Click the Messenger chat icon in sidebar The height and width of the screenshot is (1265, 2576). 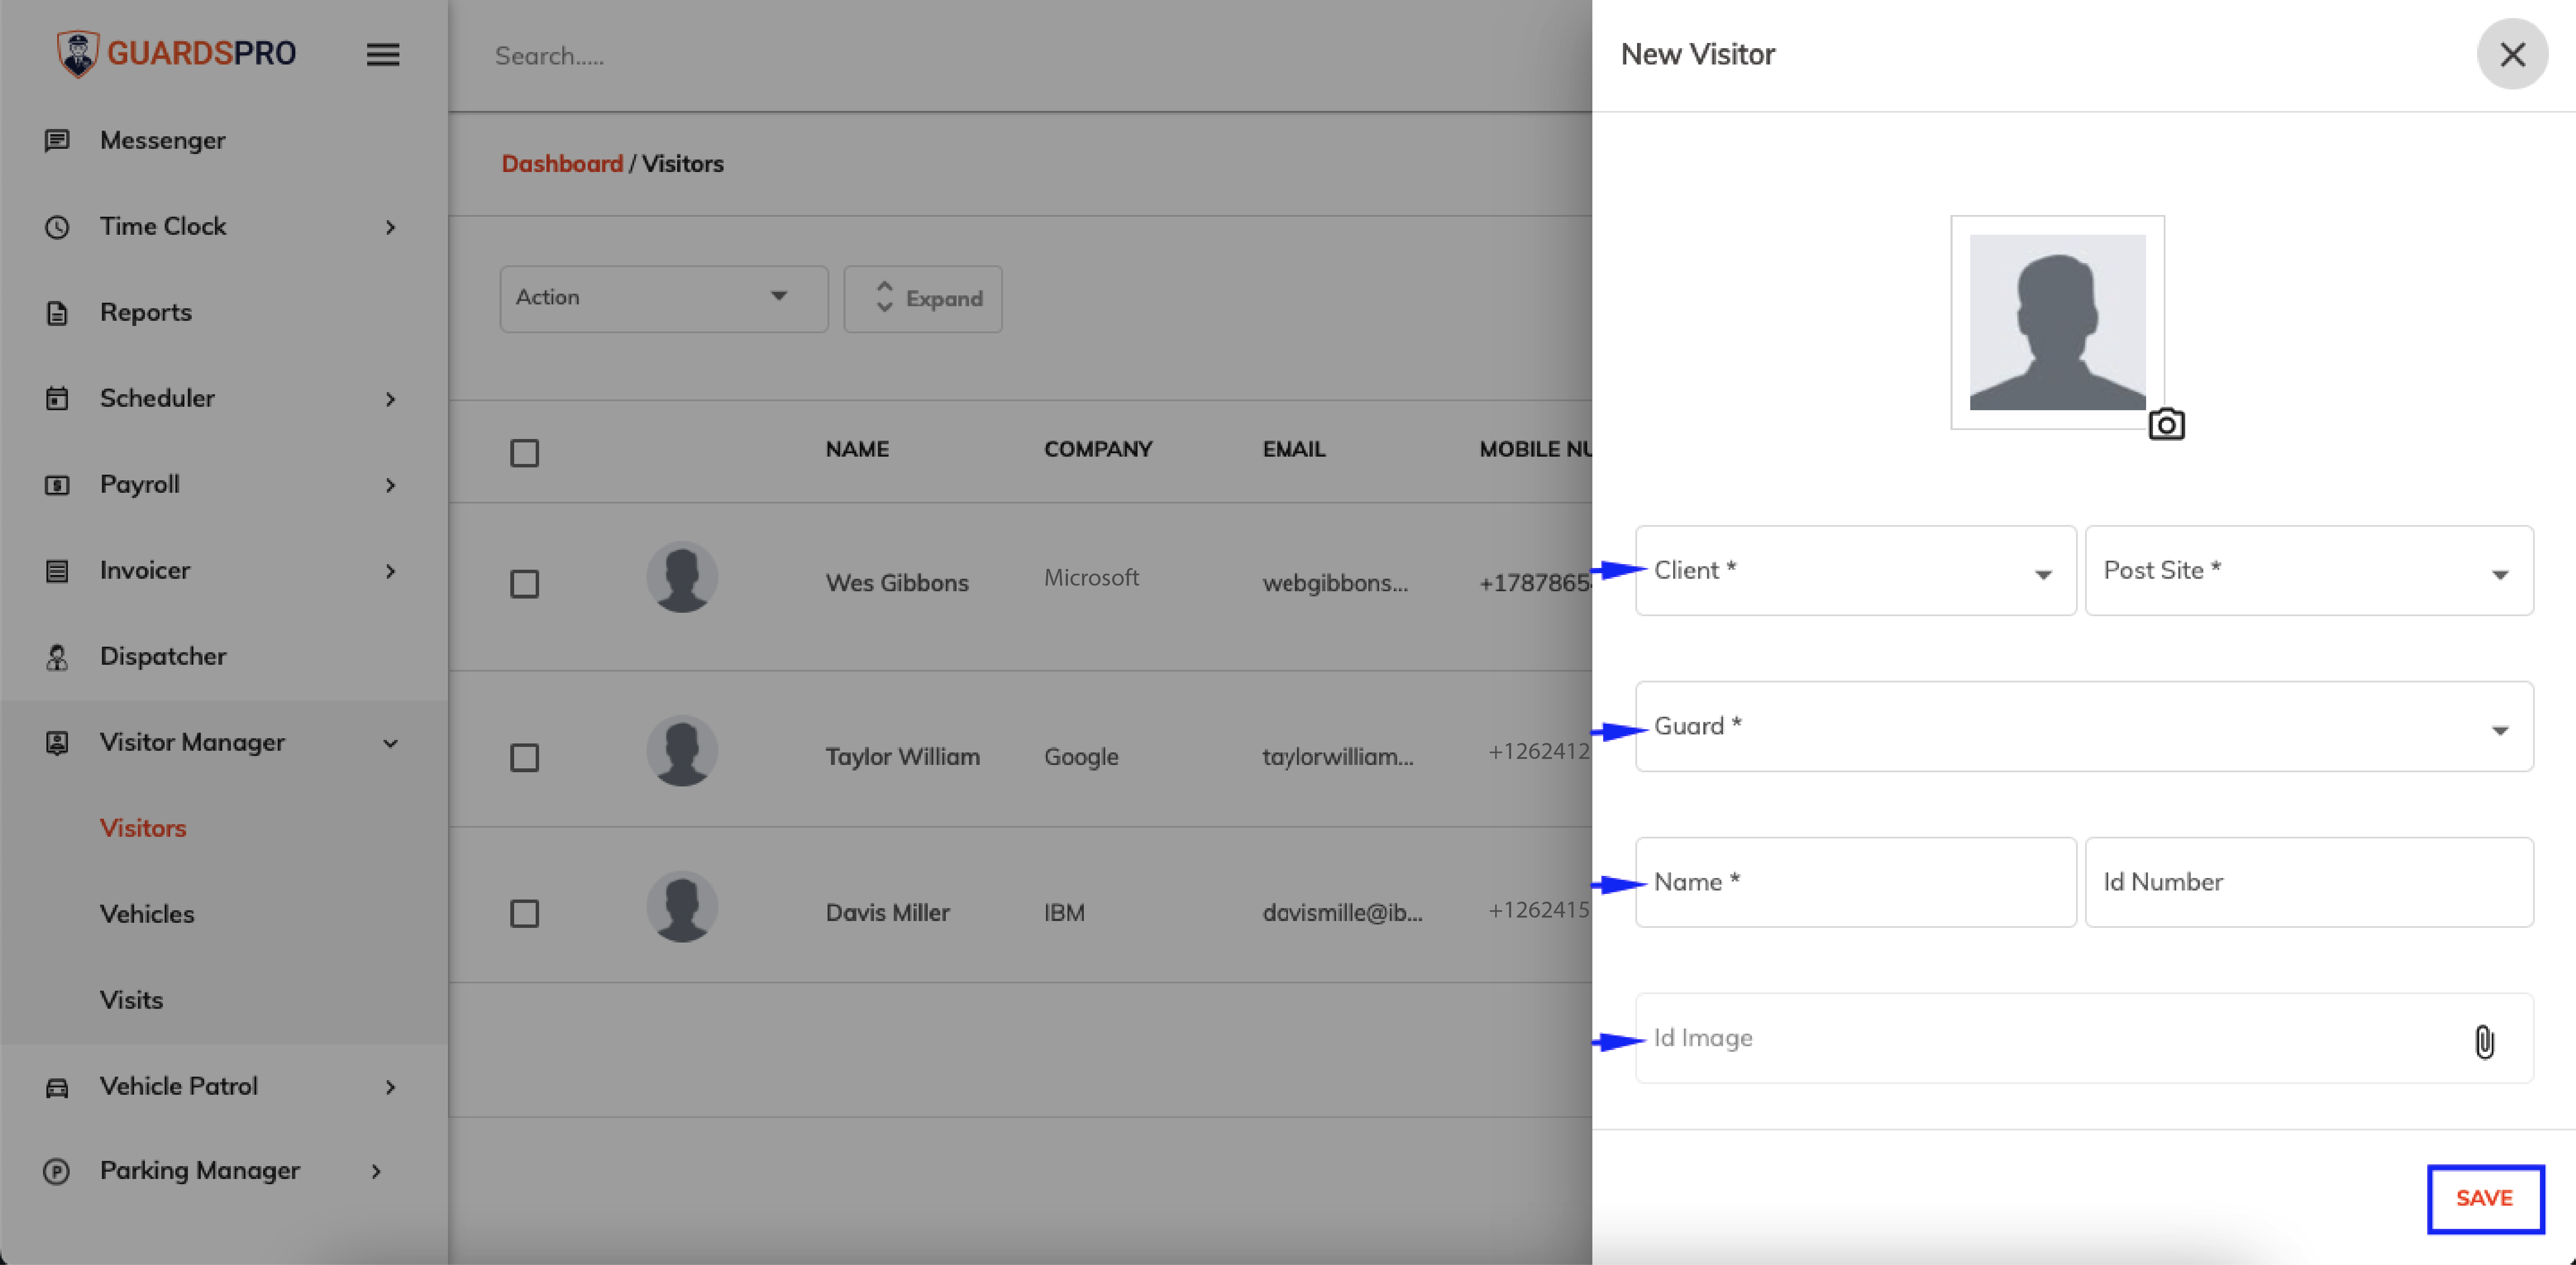[57, 140]
